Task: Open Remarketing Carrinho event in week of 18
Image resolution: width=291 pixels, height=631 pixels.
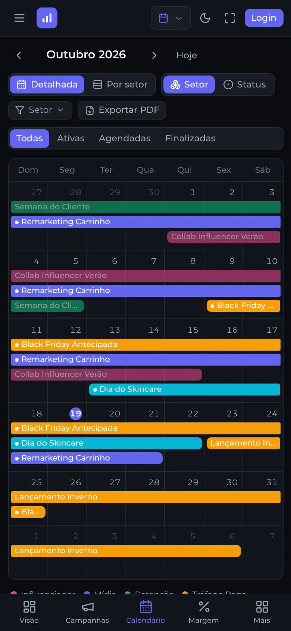Action: (87, 458)
